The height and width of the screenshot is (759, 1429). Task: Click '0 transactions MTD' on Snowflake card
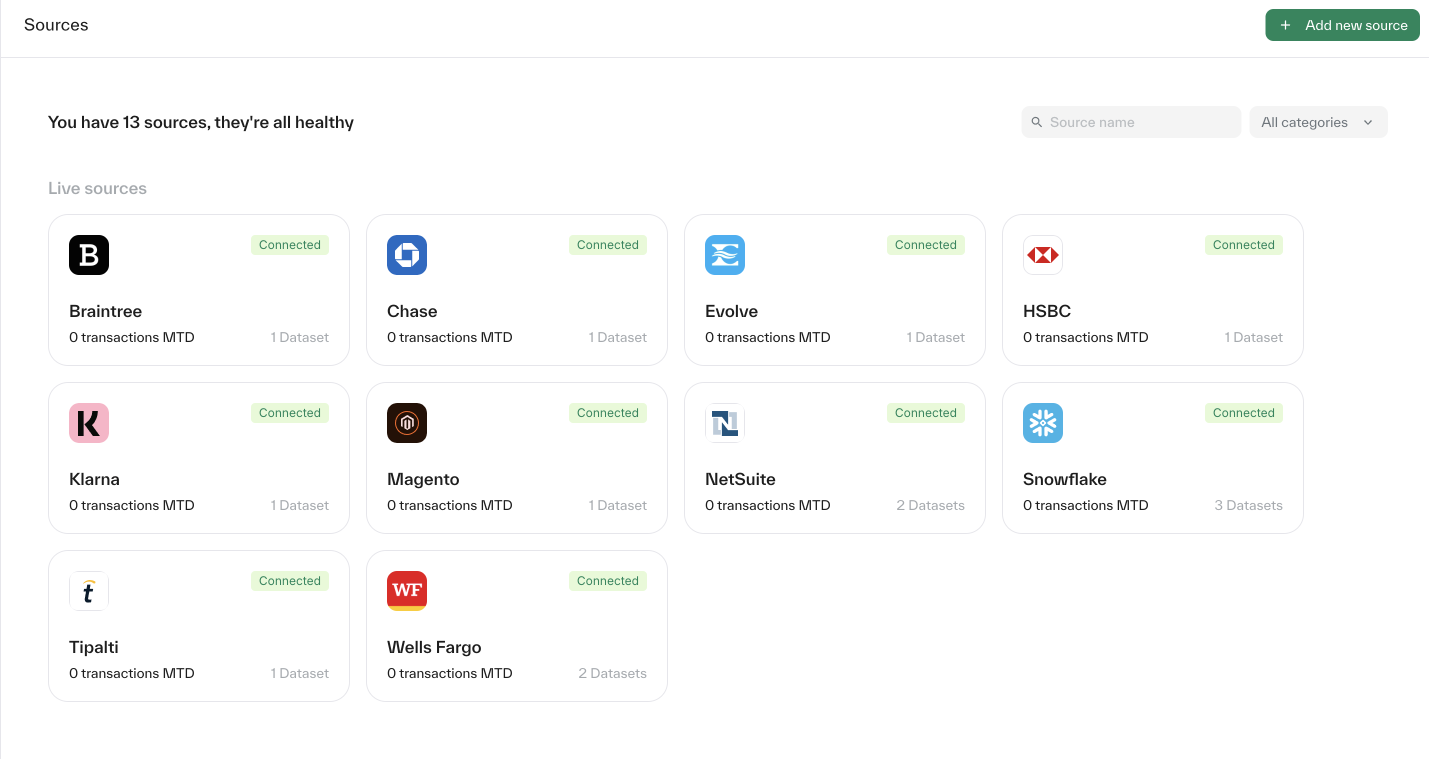[1085, 505]
